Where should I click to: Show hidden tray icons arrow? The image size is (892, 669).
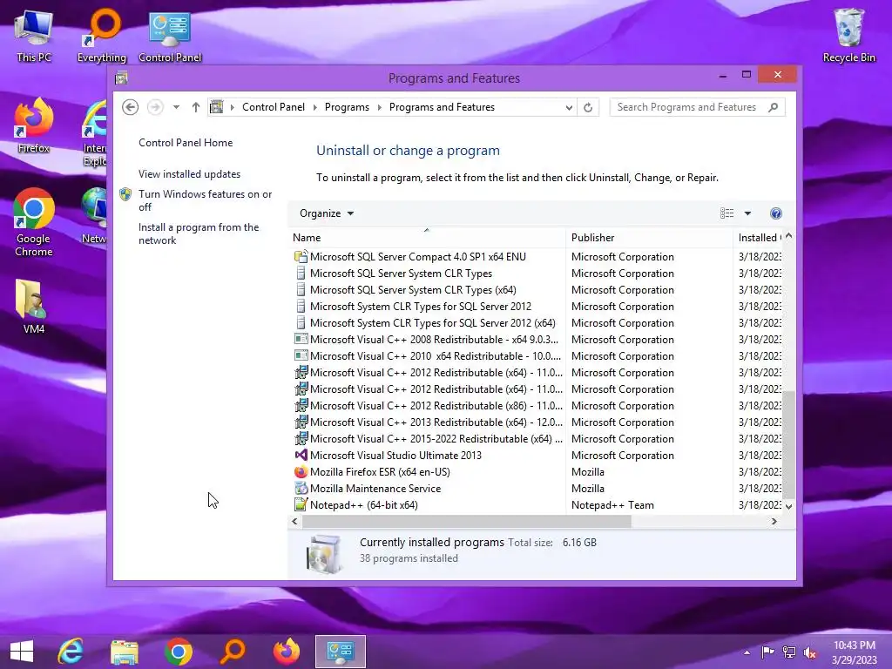(747, 652)
